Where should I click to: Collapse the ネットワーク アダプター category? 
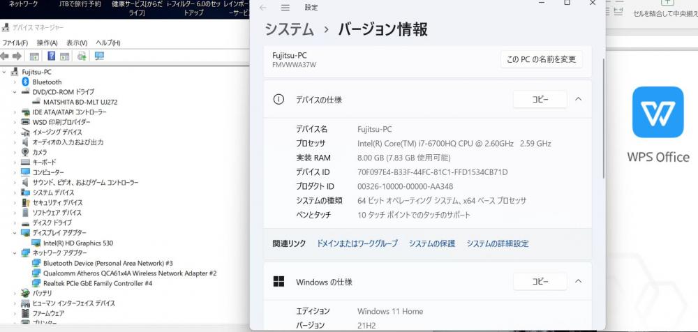[15, 252]
